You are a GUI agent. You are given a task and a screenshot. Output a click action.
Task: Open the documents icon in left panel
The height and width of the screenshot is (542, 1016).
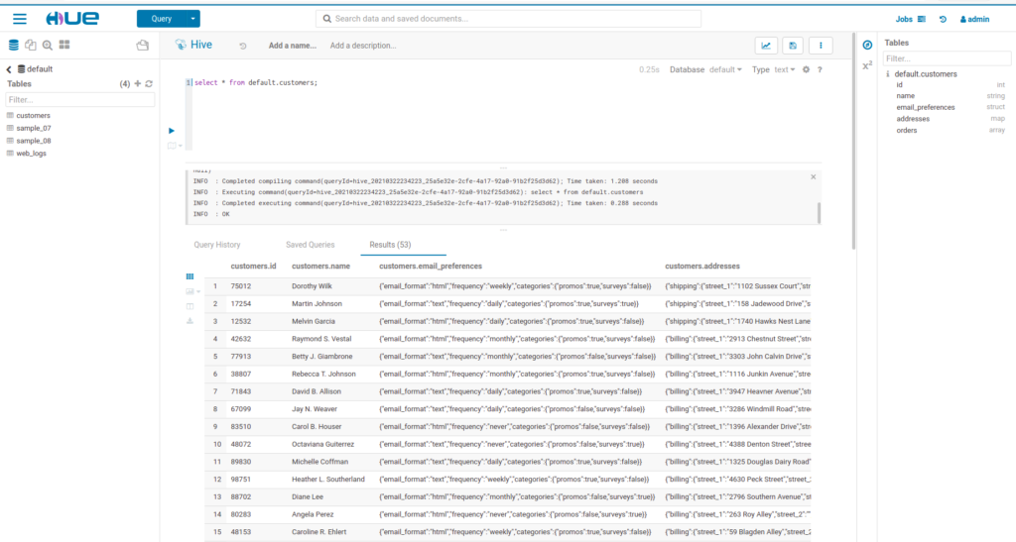coord(31,45)
